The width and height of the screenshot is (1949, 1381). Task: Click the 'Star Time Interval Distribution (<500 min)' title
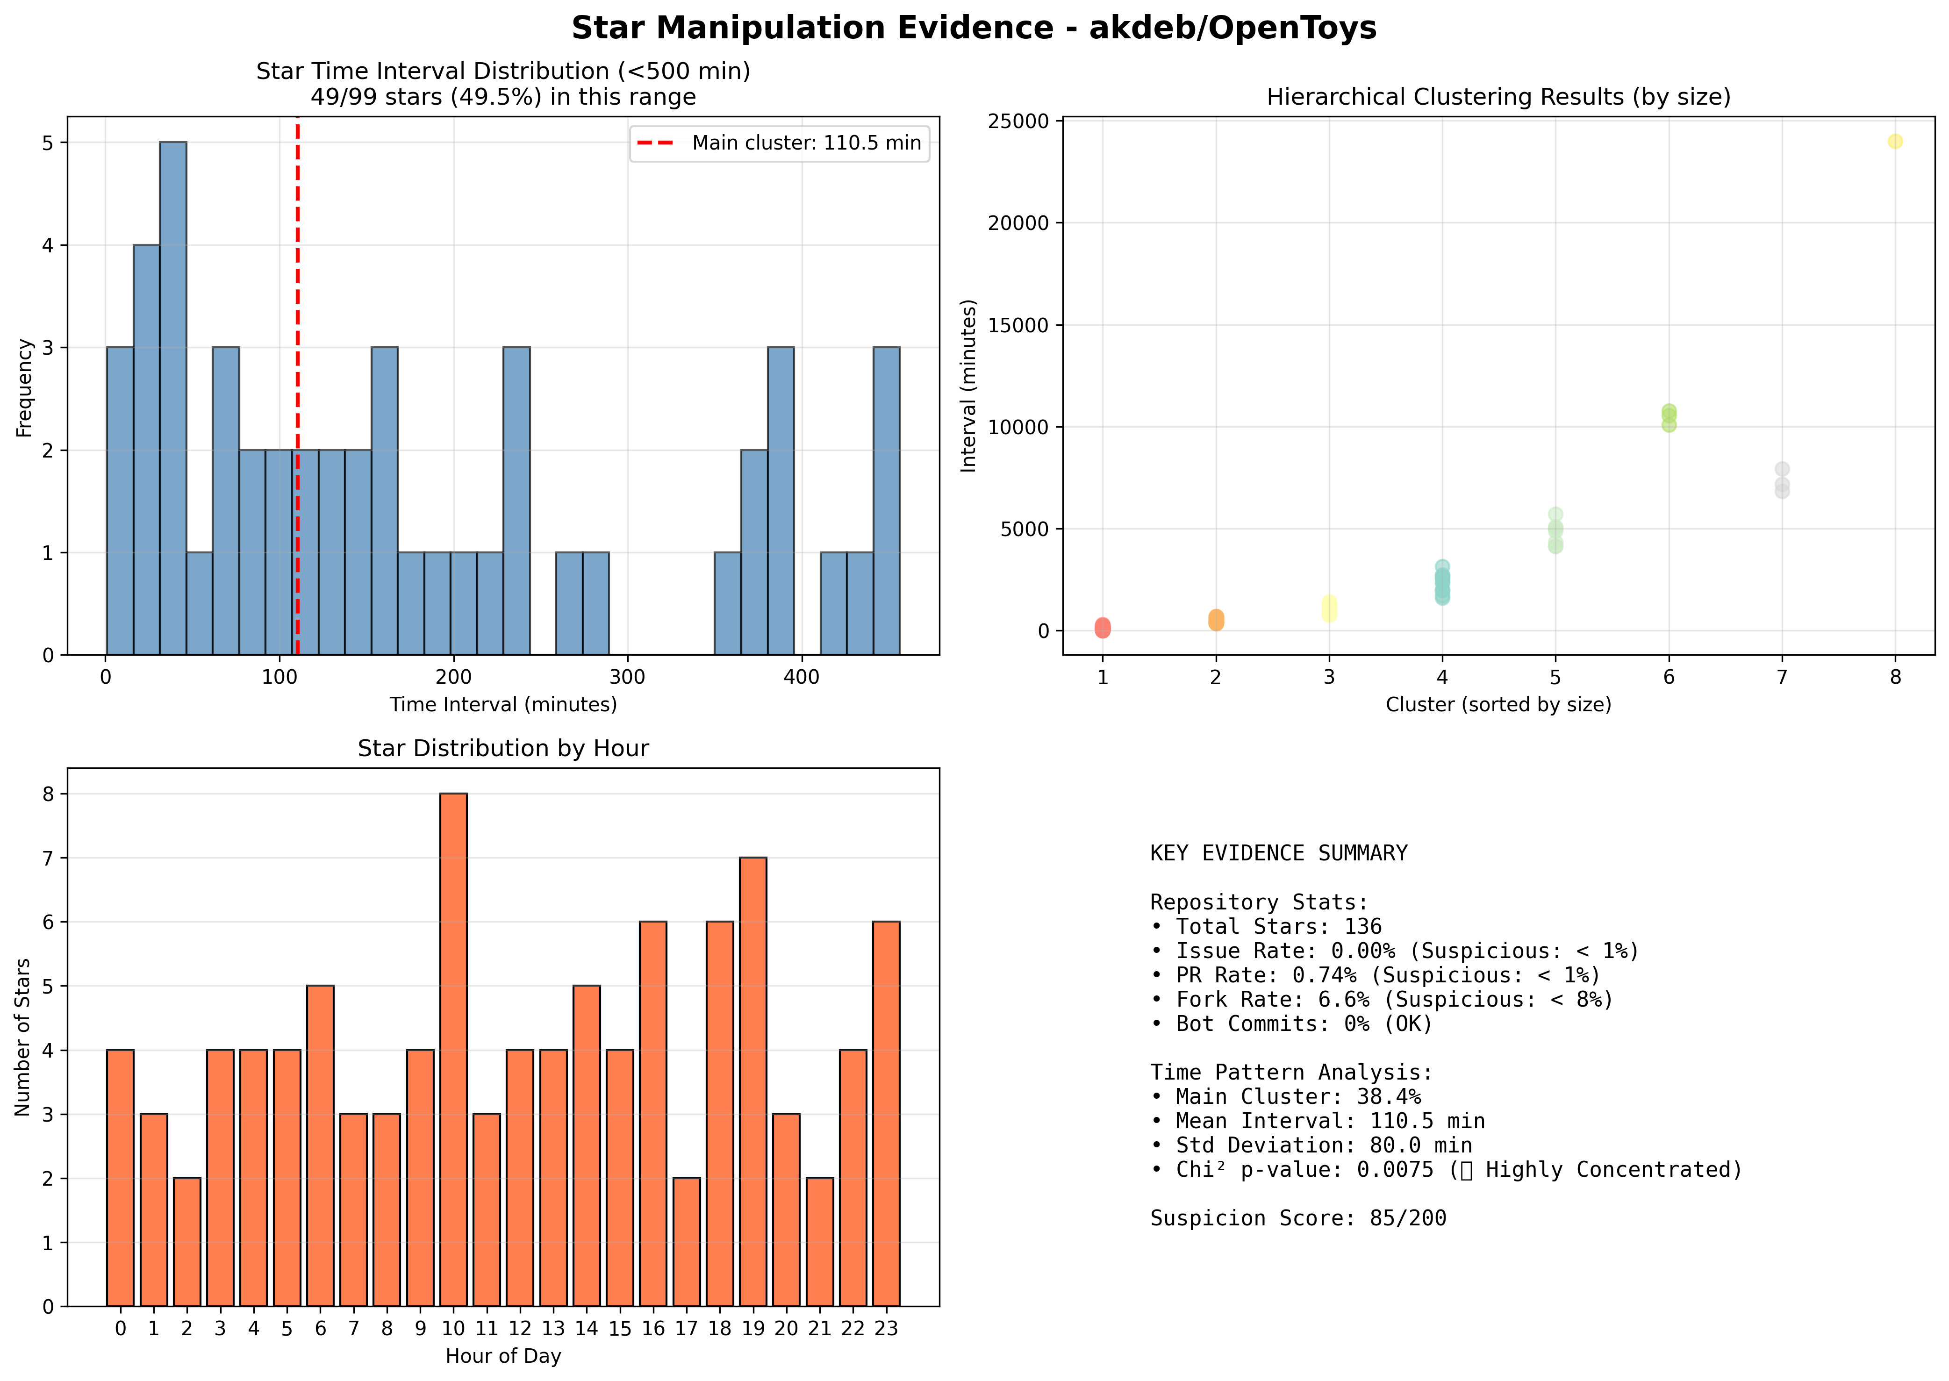coord(503,72)
